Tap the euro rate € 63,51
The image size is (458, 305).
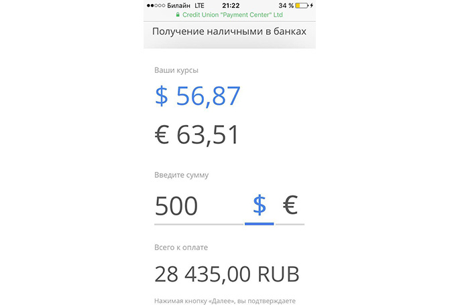196,134
